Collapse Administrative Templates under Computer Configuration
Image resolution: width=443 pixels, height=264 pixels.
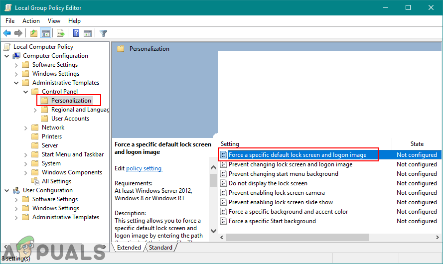(x=16, y=83)
